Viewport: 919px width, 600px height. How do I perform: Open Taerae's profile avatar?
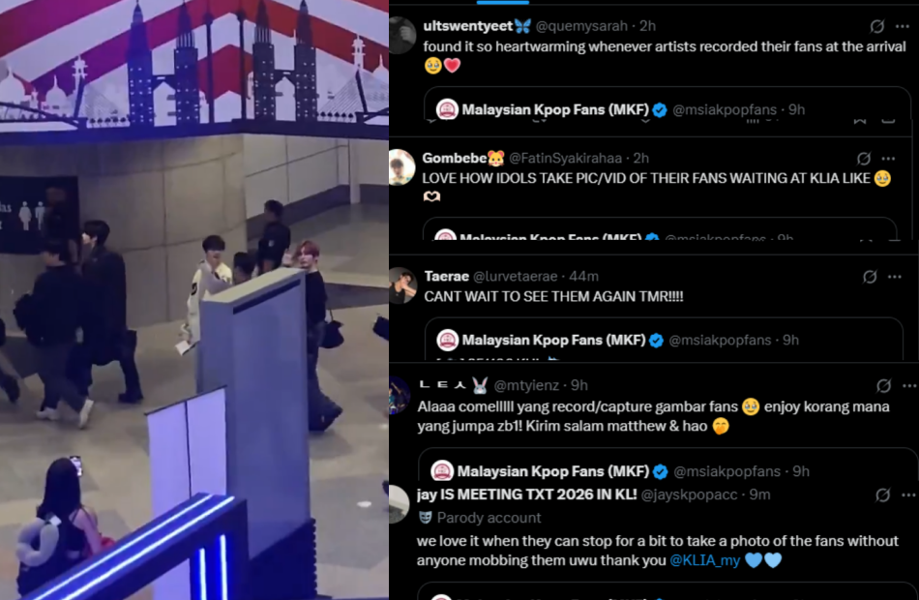click(402, 285)
